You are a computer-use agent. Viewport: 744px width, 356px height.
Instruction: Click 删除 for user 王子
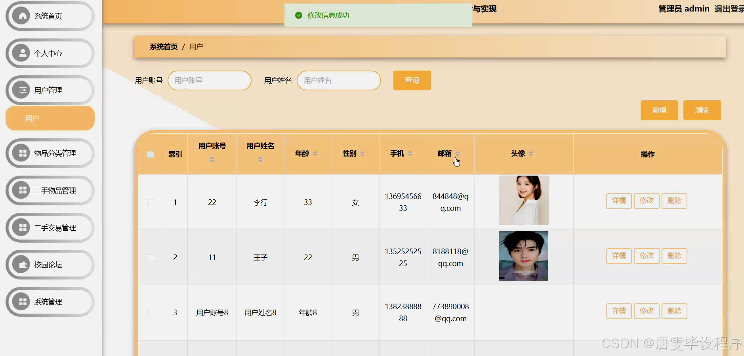coord(674,256)
